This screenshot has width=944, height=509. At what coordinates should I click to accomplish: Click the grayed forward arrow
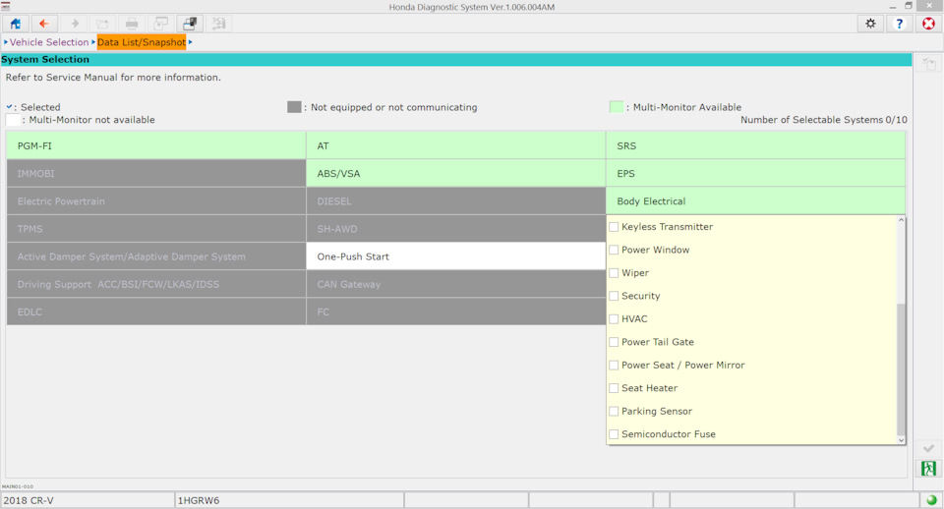point(75,24)
